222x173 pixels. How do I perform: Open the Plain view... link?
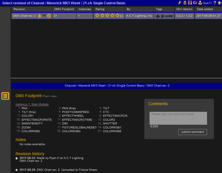click(51, 96)
